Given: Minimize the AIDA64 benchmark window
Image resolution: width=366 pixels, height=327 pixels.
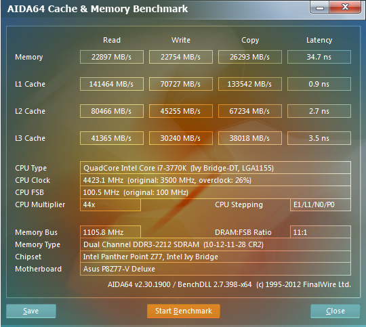Looking at the screenshot, I should point(319,7).
